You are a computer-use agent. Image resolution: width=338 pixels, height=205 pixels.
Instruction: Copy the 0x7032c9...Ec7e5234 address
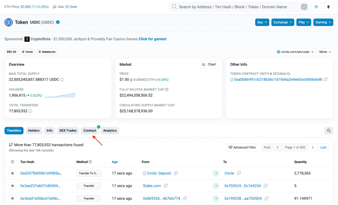pyautogui.click(x=266, y=186)
